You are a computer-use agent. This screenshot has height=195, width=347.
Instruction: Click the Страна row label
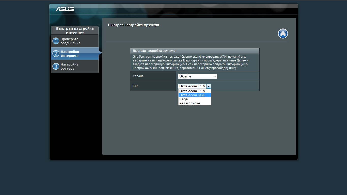(138, 76)
